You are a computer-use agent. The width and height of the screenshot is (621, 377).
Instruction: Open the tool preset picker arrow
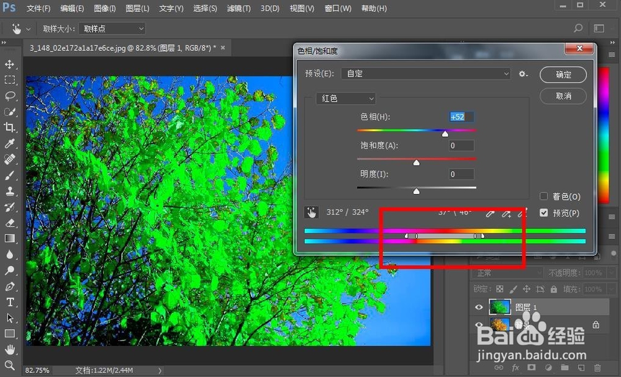pos(28,29)
